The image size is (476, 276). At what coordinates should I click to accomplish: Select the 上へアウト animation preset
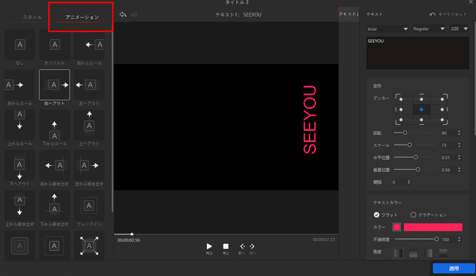(89, 125)
